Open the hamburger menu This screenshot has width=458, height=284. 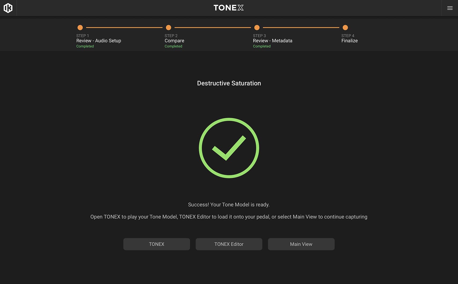(x=450, y=8)
